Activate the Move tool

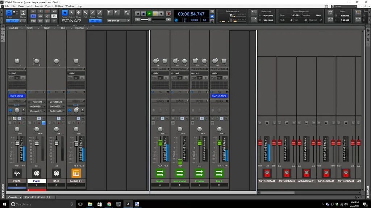click(x=79, y=13)
